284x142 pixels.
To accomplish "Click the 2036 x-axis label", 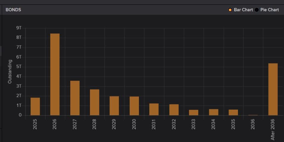I will pyautogui.click(x=253, y=124).
